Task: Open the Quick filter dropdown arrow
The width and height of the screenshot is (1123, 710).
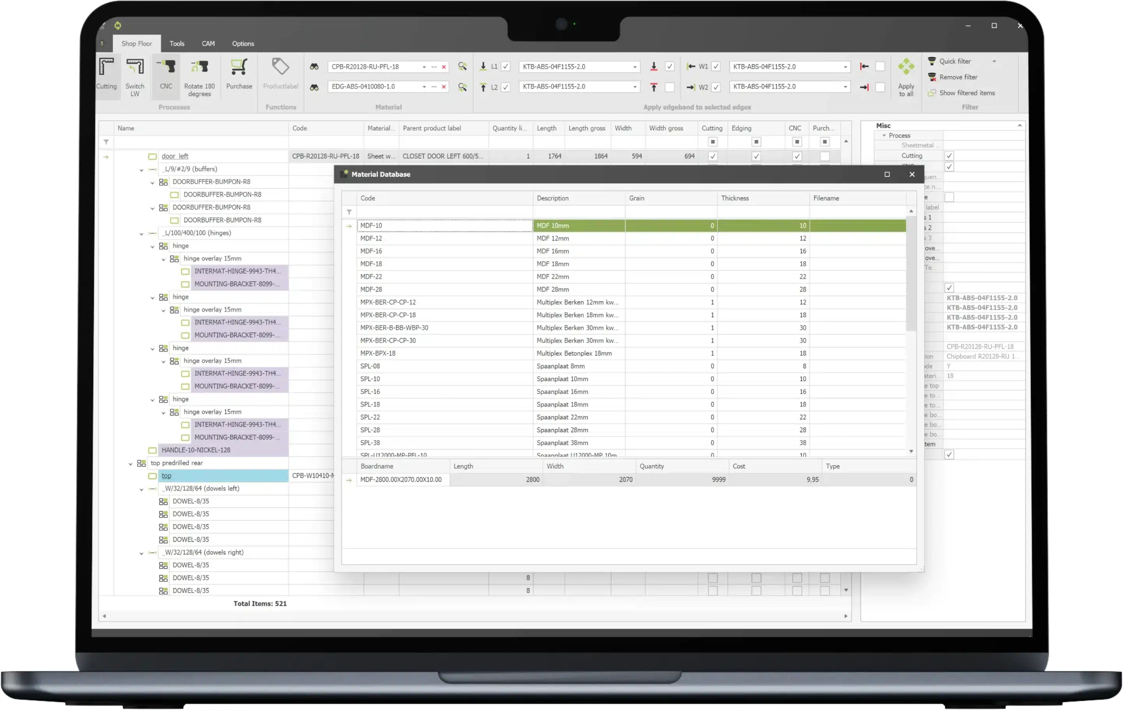Action: pyautogui.click(x=994, y=61)
